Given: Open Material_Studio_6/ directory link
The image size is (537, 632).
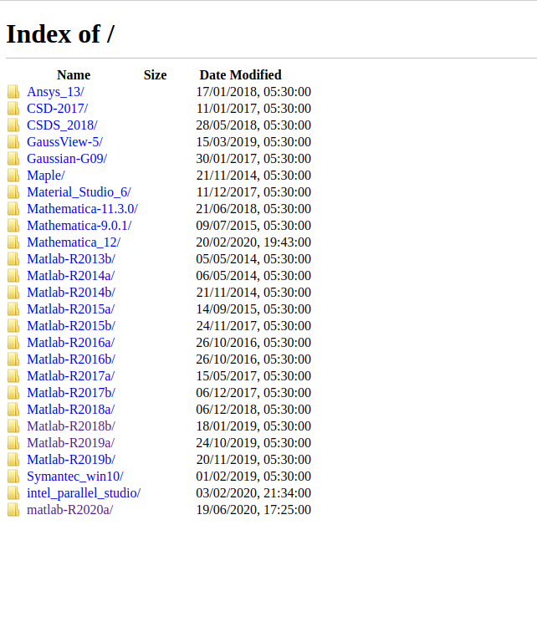Looking at the screenshot, I should 79,192.
